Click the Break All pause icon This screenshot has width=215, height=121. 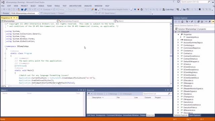[x=135, y=9]
